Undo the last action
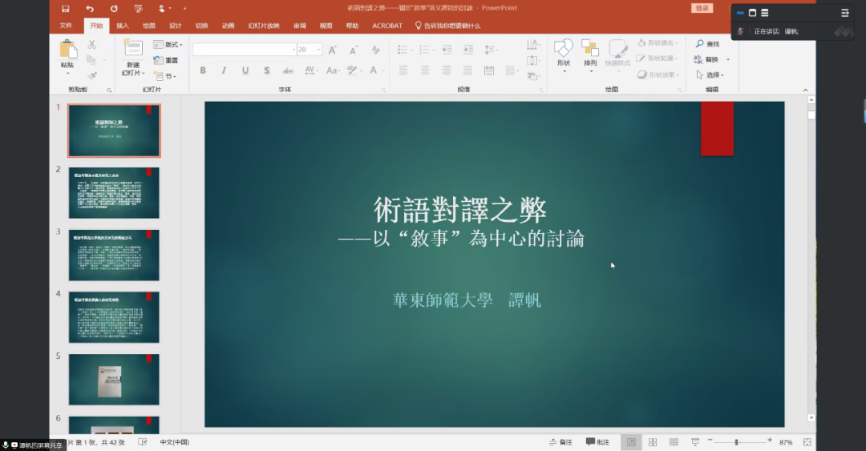The height and width of the screenshot is (451, 866). pyautogui.click(x=89, y=9)
